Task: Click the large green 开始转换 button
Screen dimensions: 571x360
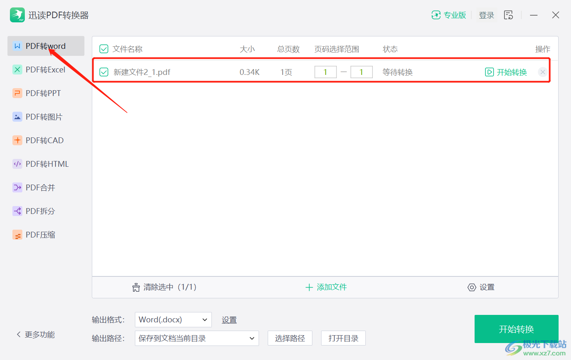Action: [x=516, y=329]
